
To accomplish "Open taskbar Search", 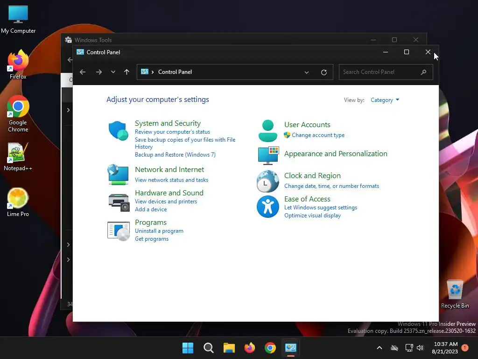I will coord(209,348).
